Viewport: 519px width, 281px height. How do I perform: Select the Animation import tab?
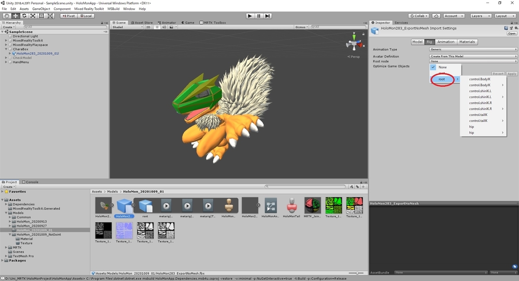(445, 42)
